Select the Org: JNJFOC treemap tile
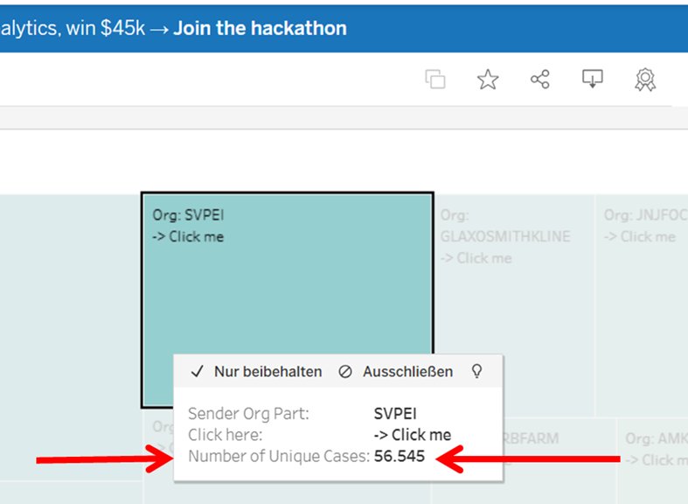The height and width of the screenshot is (504, 688). tap(642, 305)
